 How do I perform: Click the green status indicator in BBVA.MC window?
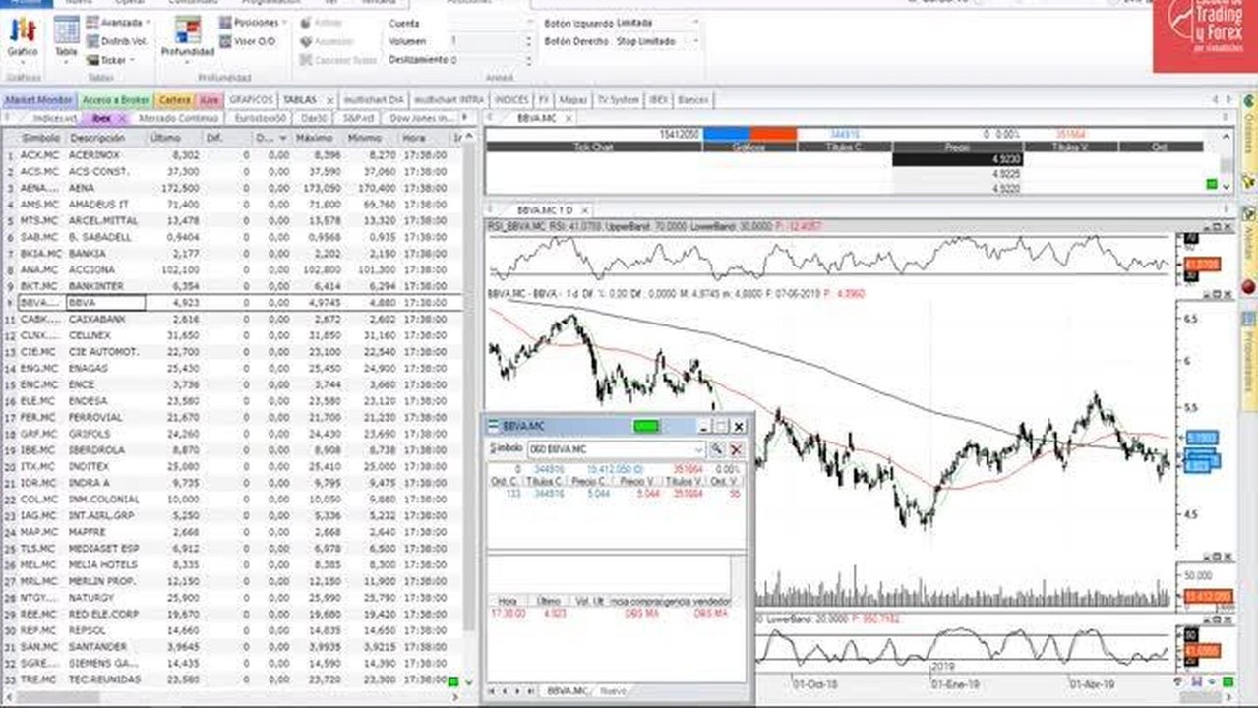tap(646, 426)
